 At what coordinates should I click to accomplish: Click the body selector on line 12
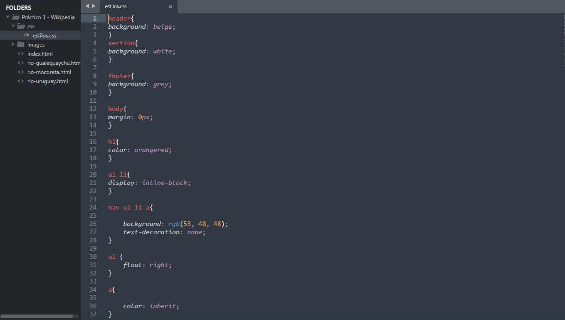[x=115, y=109]
